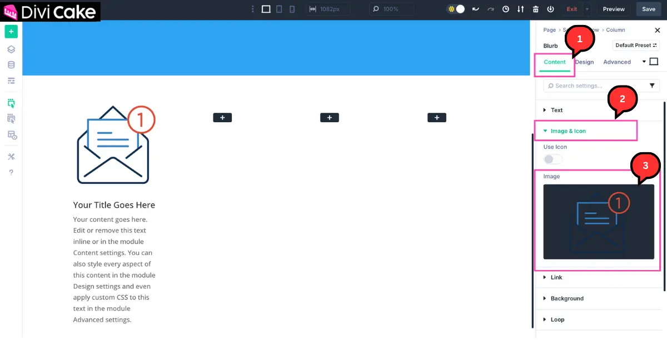The image size is (667, 350).
Task: Click the Preview button
Action: click(x=614, y=9)
